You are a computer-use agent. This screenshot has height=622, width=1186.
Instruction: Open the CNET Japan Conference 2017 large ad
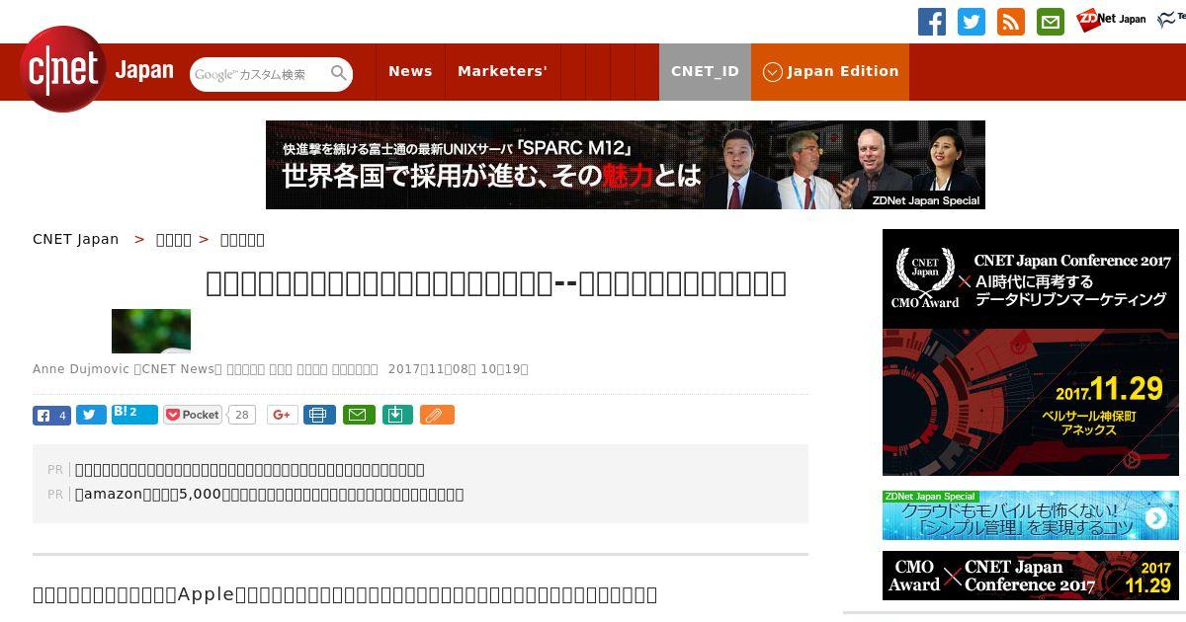tap(1031, 352)
